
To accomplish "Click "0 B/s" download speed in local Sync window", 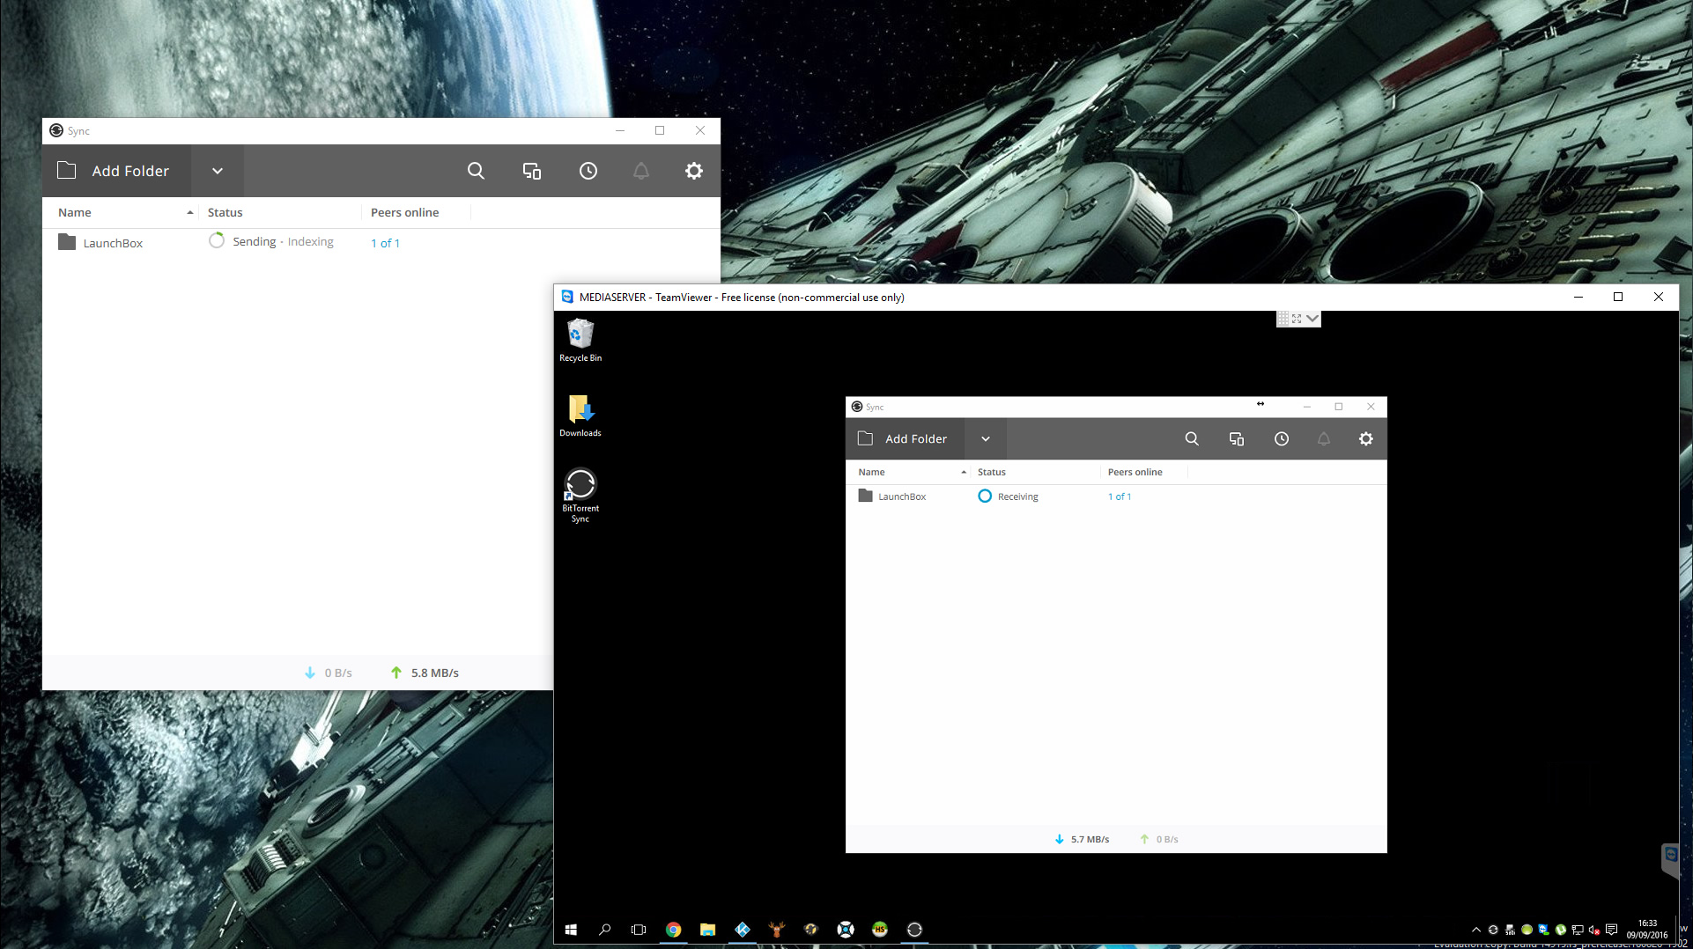I will click(x=338, y=673).
